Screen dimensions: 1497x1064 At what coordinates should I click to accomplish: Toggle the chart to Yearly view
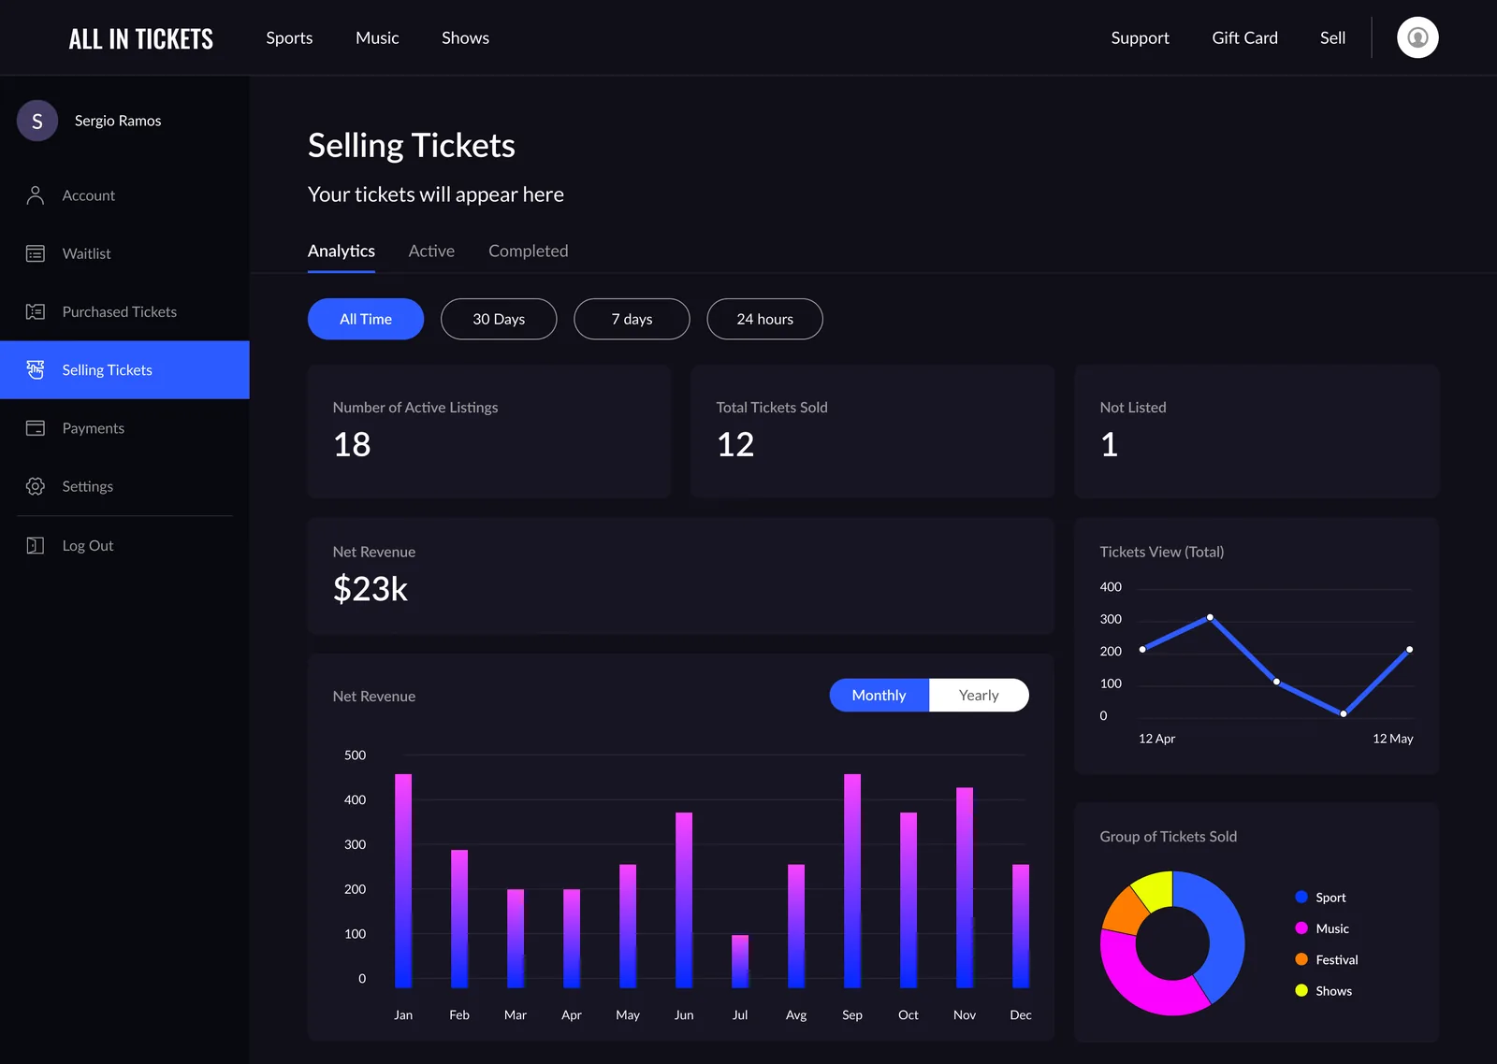coord(979,695)
